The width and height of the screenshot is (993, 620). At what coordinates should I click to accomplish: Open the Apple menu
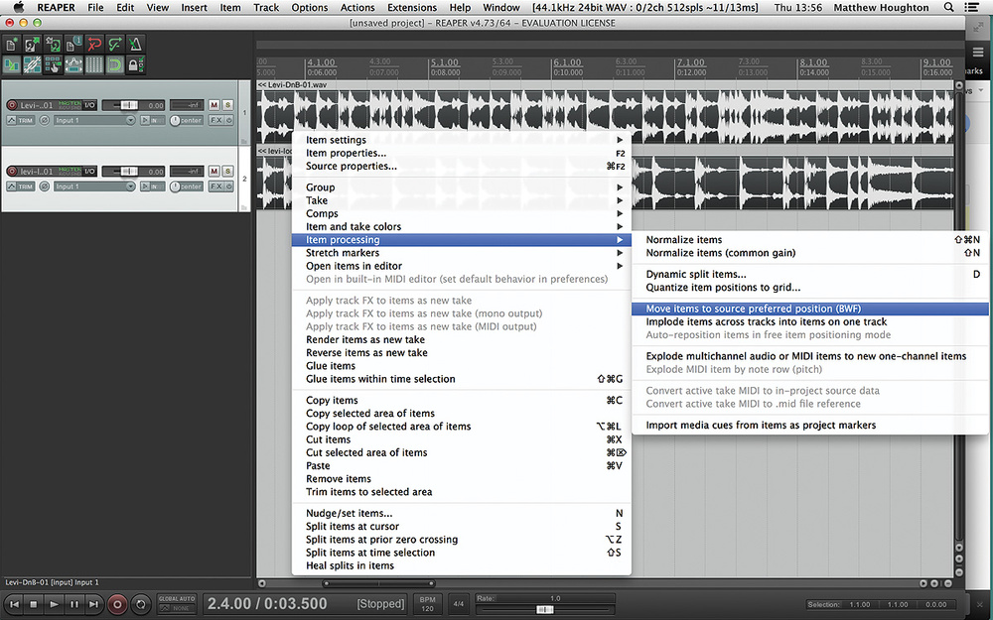coord(19,8)
